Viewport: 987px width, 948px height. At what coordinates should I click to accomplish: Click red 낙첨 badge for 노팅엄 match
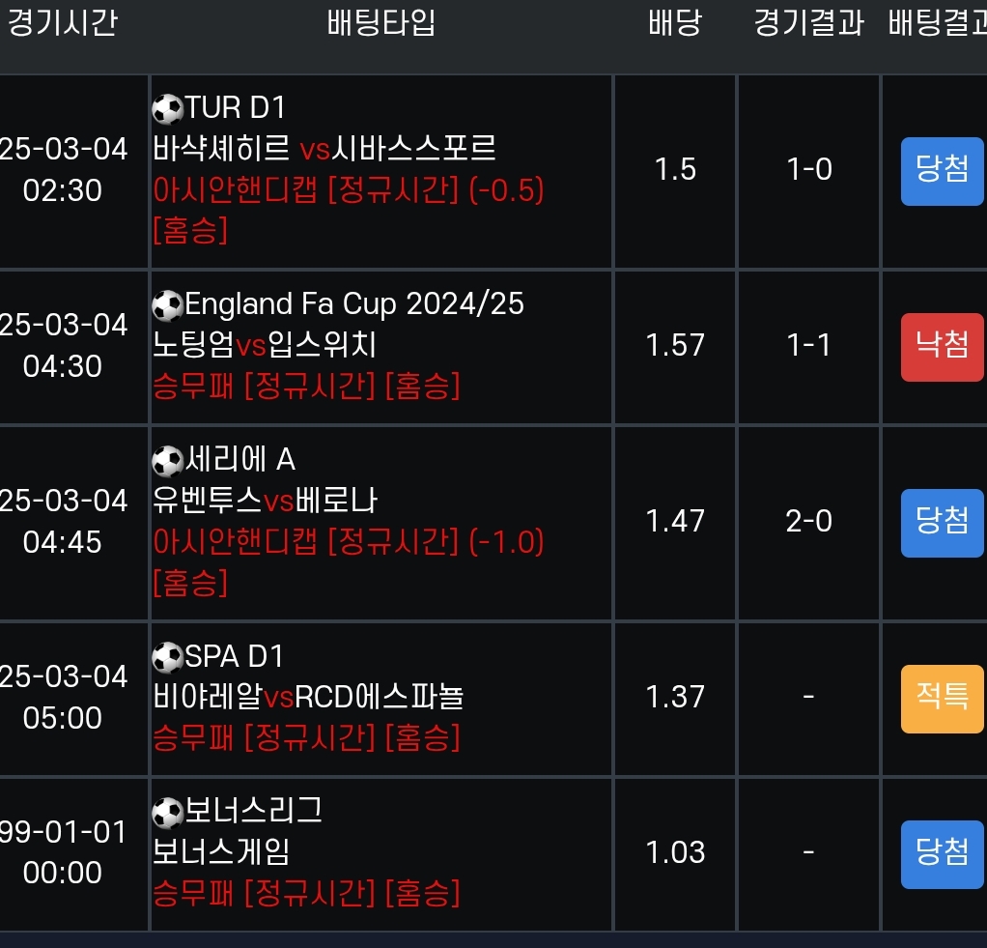942,346
